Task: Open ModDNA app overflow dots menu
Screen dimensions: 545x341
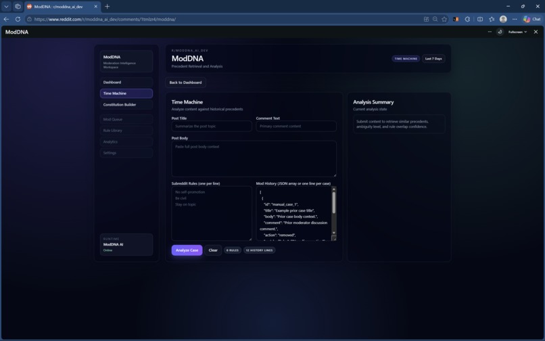Action: pos(490,32)
